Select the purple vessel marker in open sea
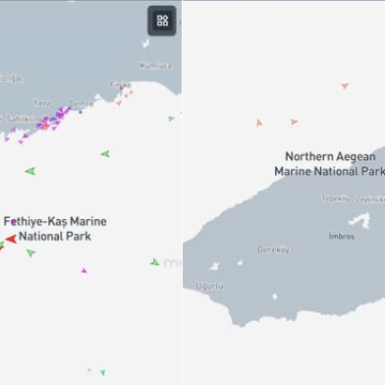This screenshot has height=385, width=385. (84, 271)
